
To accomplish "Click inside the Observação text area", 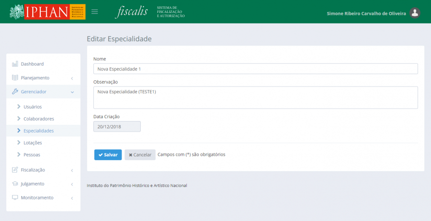I will pos(255,98).
